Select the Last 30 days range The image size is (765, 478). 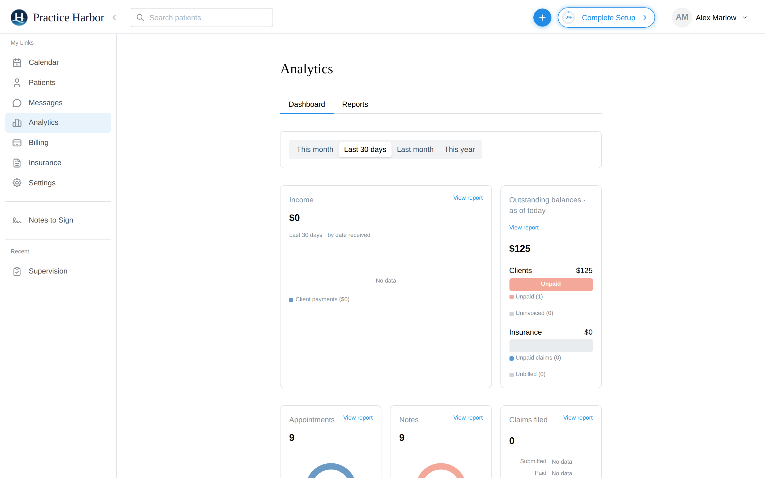(x=365, y=150)
